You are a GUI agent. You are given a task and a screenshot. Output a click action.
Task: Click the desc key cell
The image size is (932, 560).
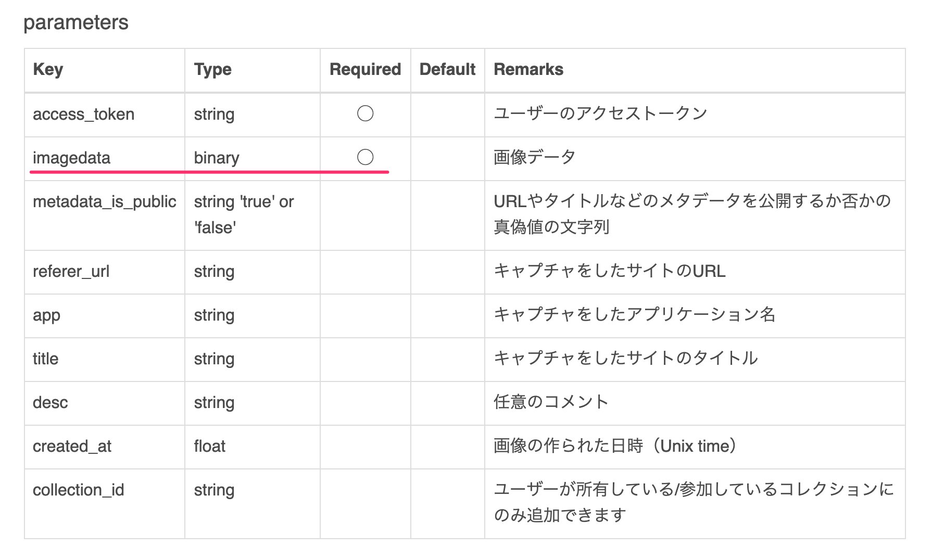(x=105, y=403)
